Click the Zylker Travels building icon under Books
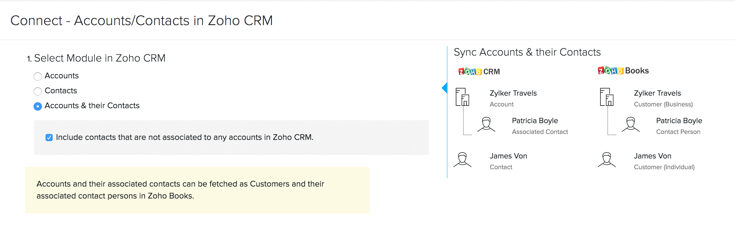The image size is (735, 232). [607, 97]
